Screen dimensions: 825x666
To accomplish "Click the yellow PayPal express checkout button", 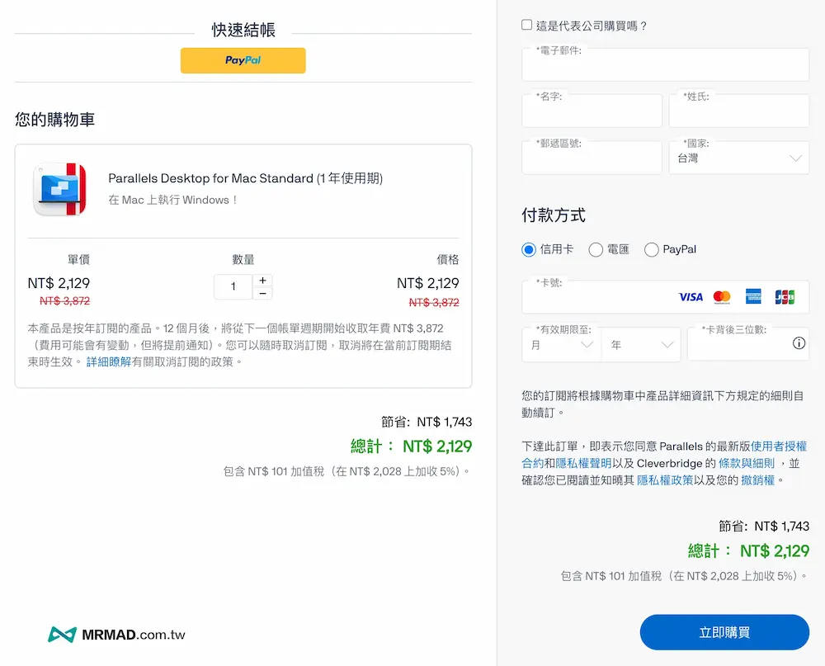I will [x=243, y=60].
